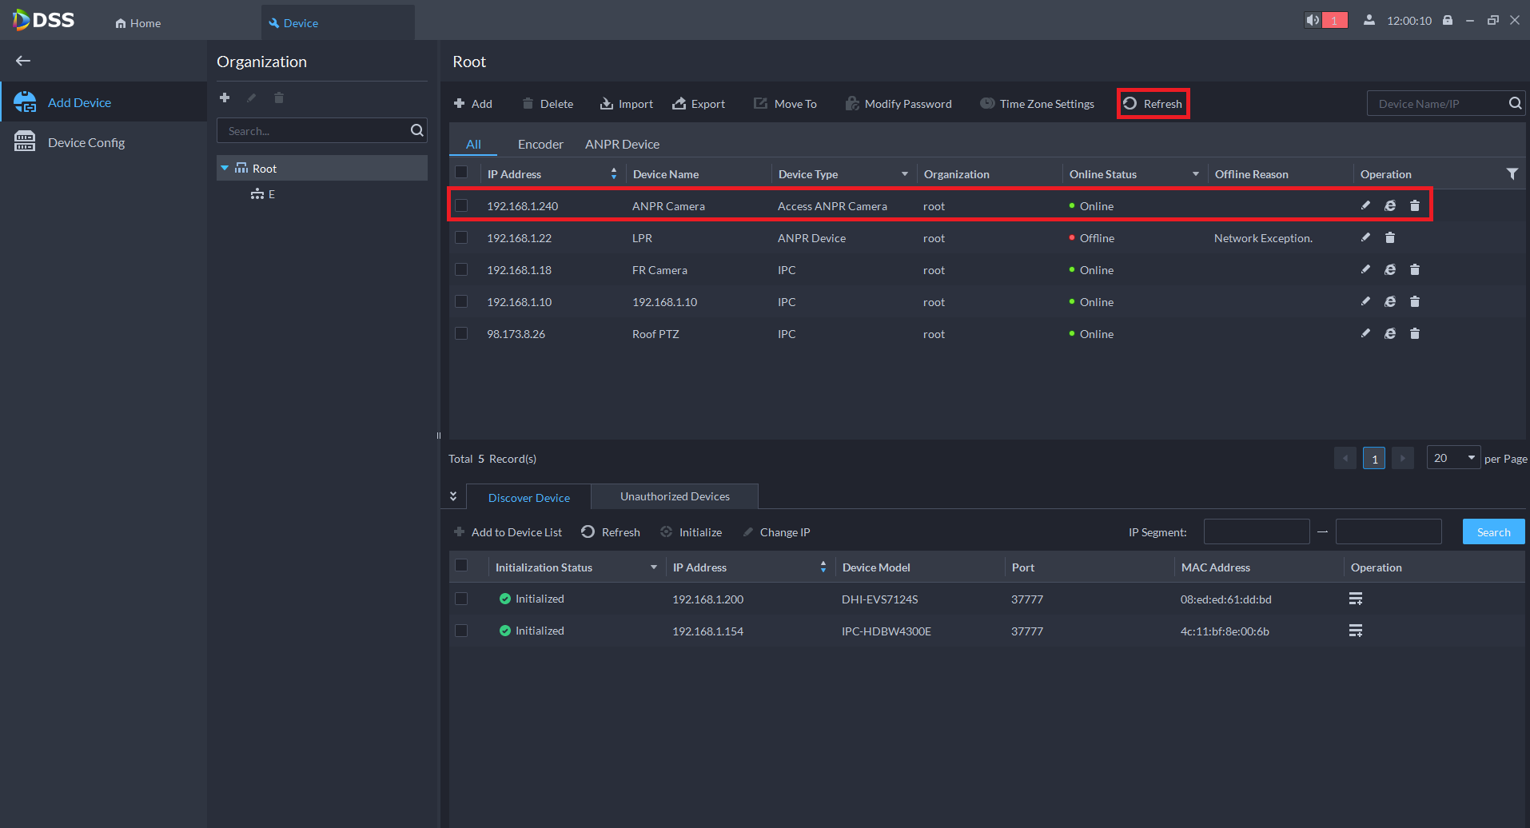
Task: Check the checkbox for 192.168.1.22 LPR row
Action: click(x=461, y=237)
